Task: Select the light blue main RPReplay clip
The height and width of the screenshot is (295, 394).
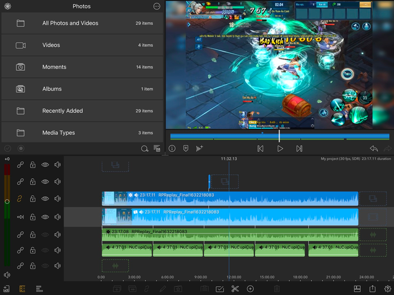Action: [x=230, y=217]
